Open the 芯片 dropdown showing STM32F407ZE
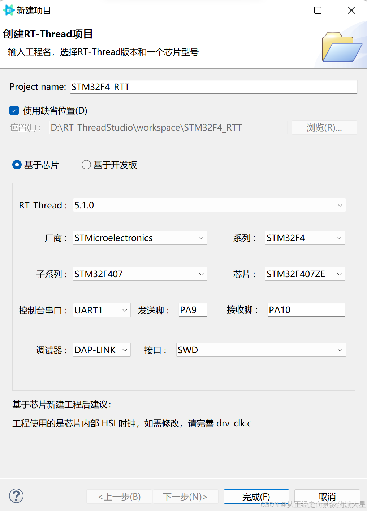 (x=339, y=274)
